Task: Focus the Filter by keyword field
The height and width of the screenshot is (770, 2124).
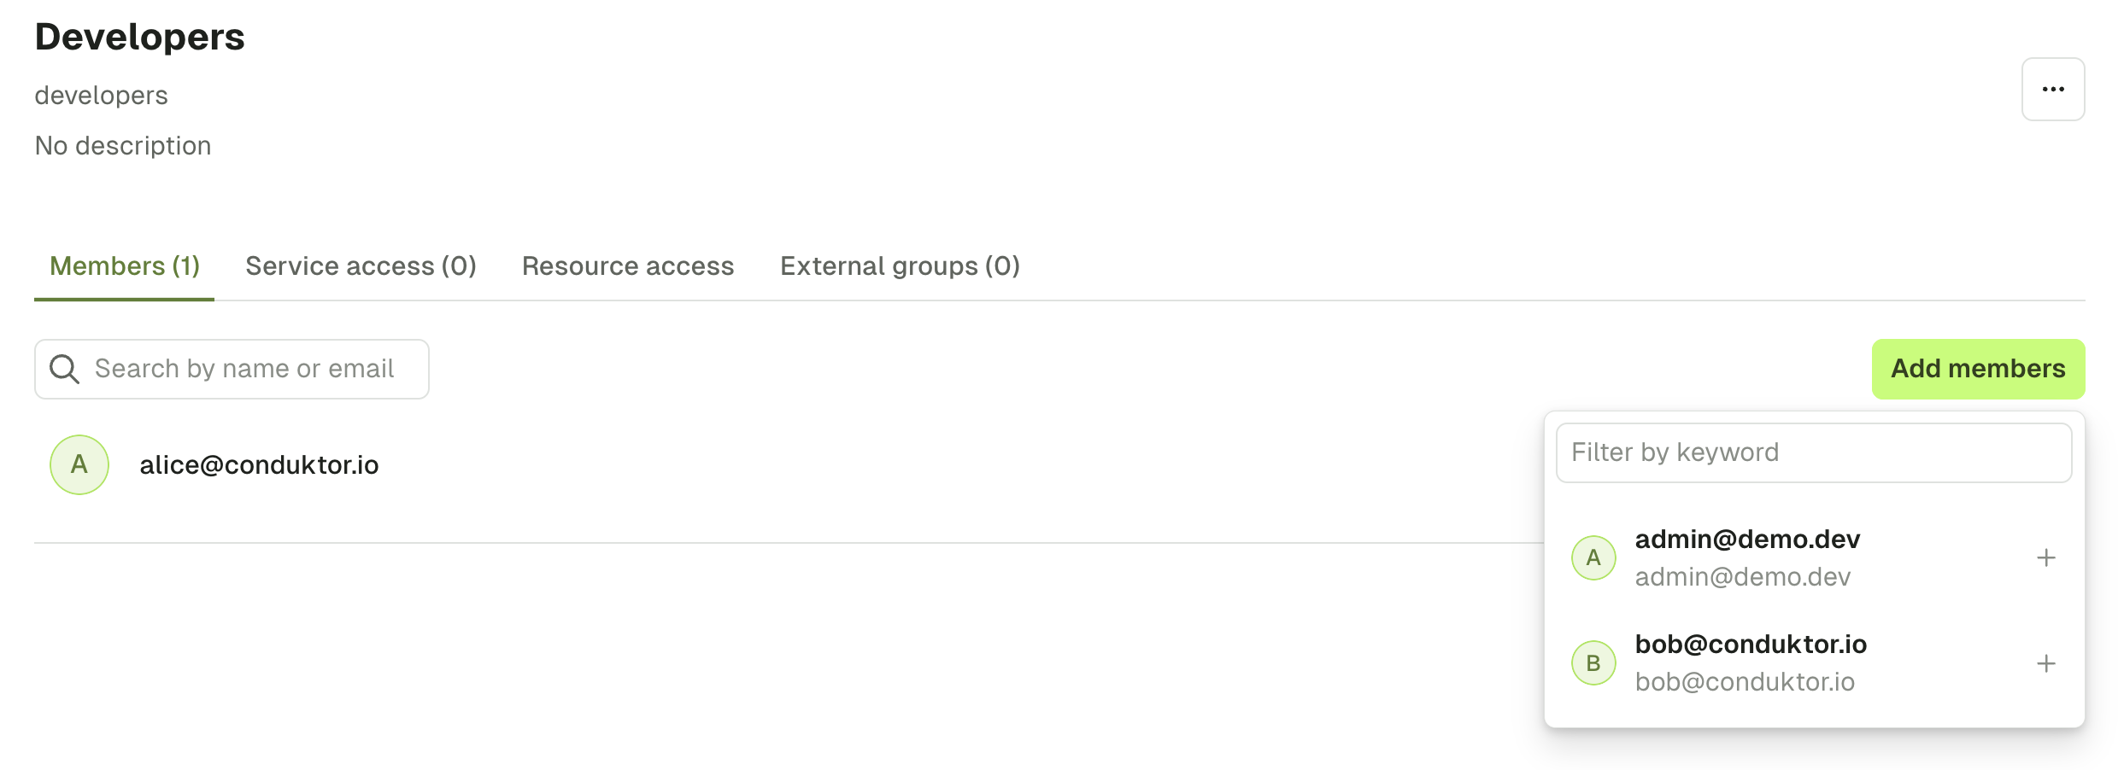Action: (x=1814, y=452)
